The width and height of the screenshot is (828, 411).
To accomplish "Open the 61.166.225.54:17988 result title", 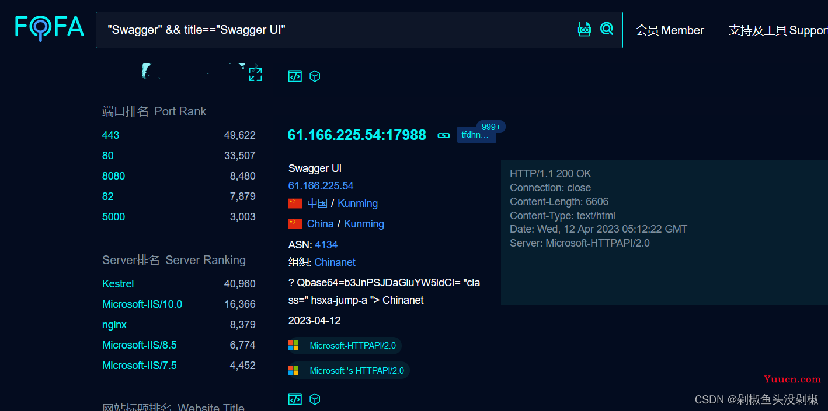I will click(x=357, y=135).
